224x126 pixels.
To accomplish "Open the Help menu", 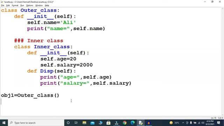I will pos(47,6).
